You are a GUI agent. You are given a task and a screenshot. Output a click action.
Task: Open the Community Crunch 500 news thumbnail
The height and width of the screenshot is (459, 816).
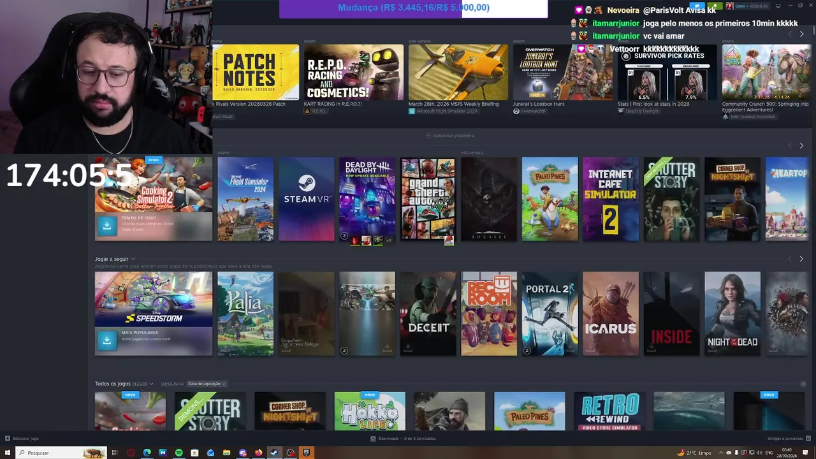click(x=766, y=72)
